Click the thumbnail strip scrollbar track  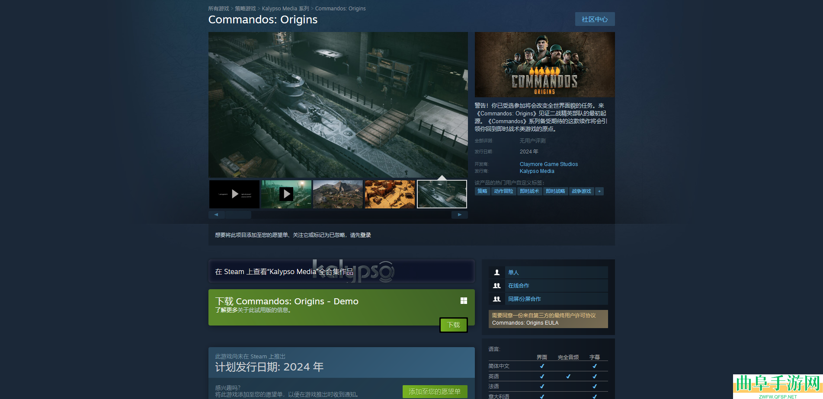338,214
